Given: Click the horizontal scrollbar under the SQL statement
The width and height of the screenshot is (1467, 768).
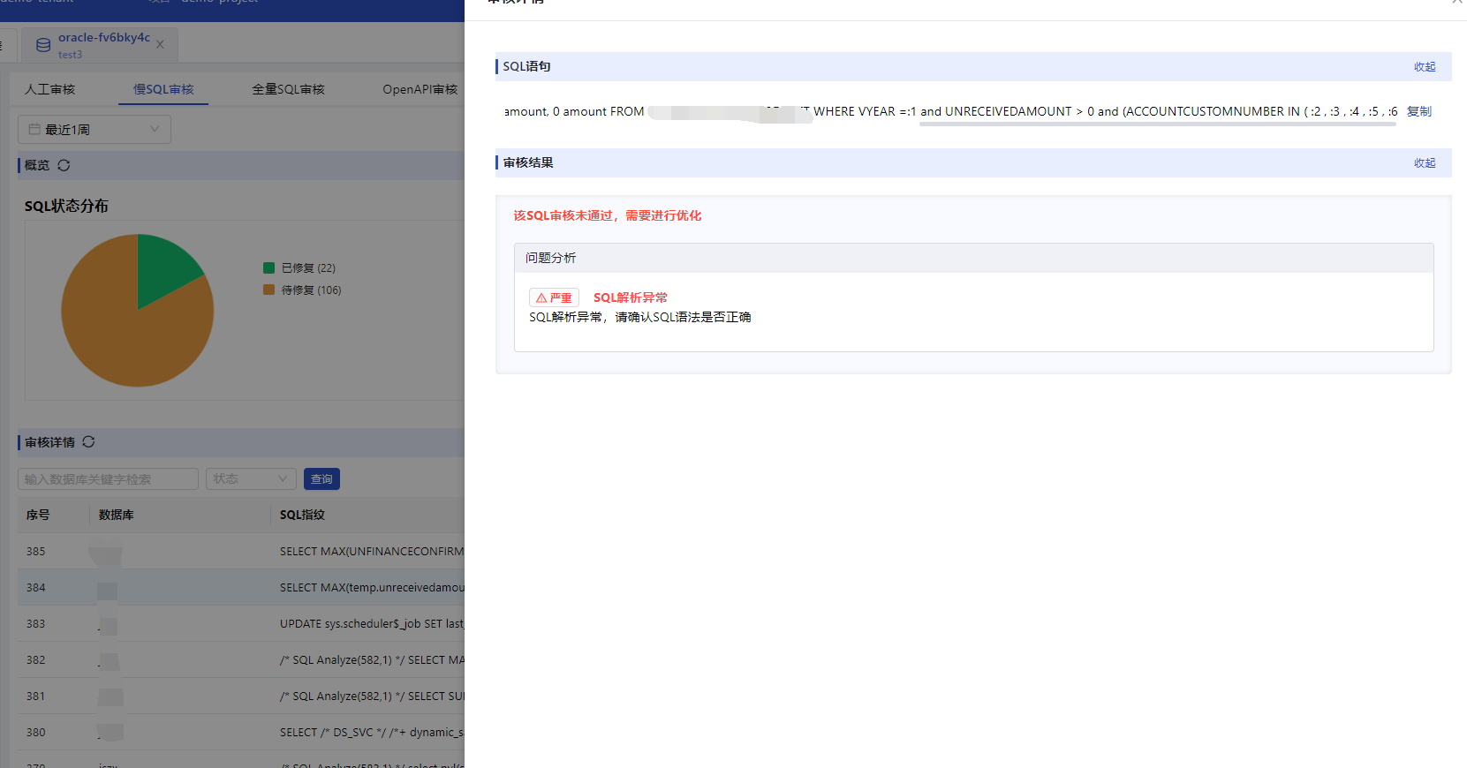Looking at the screenshot, I should (1157, 124).
